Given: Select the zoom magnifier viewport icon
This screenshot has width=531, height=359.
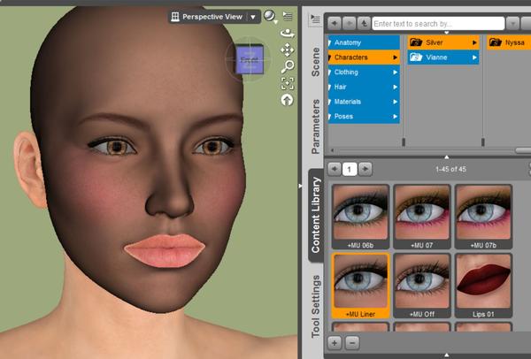Looking at the screenshot, I should coord(287,66).
